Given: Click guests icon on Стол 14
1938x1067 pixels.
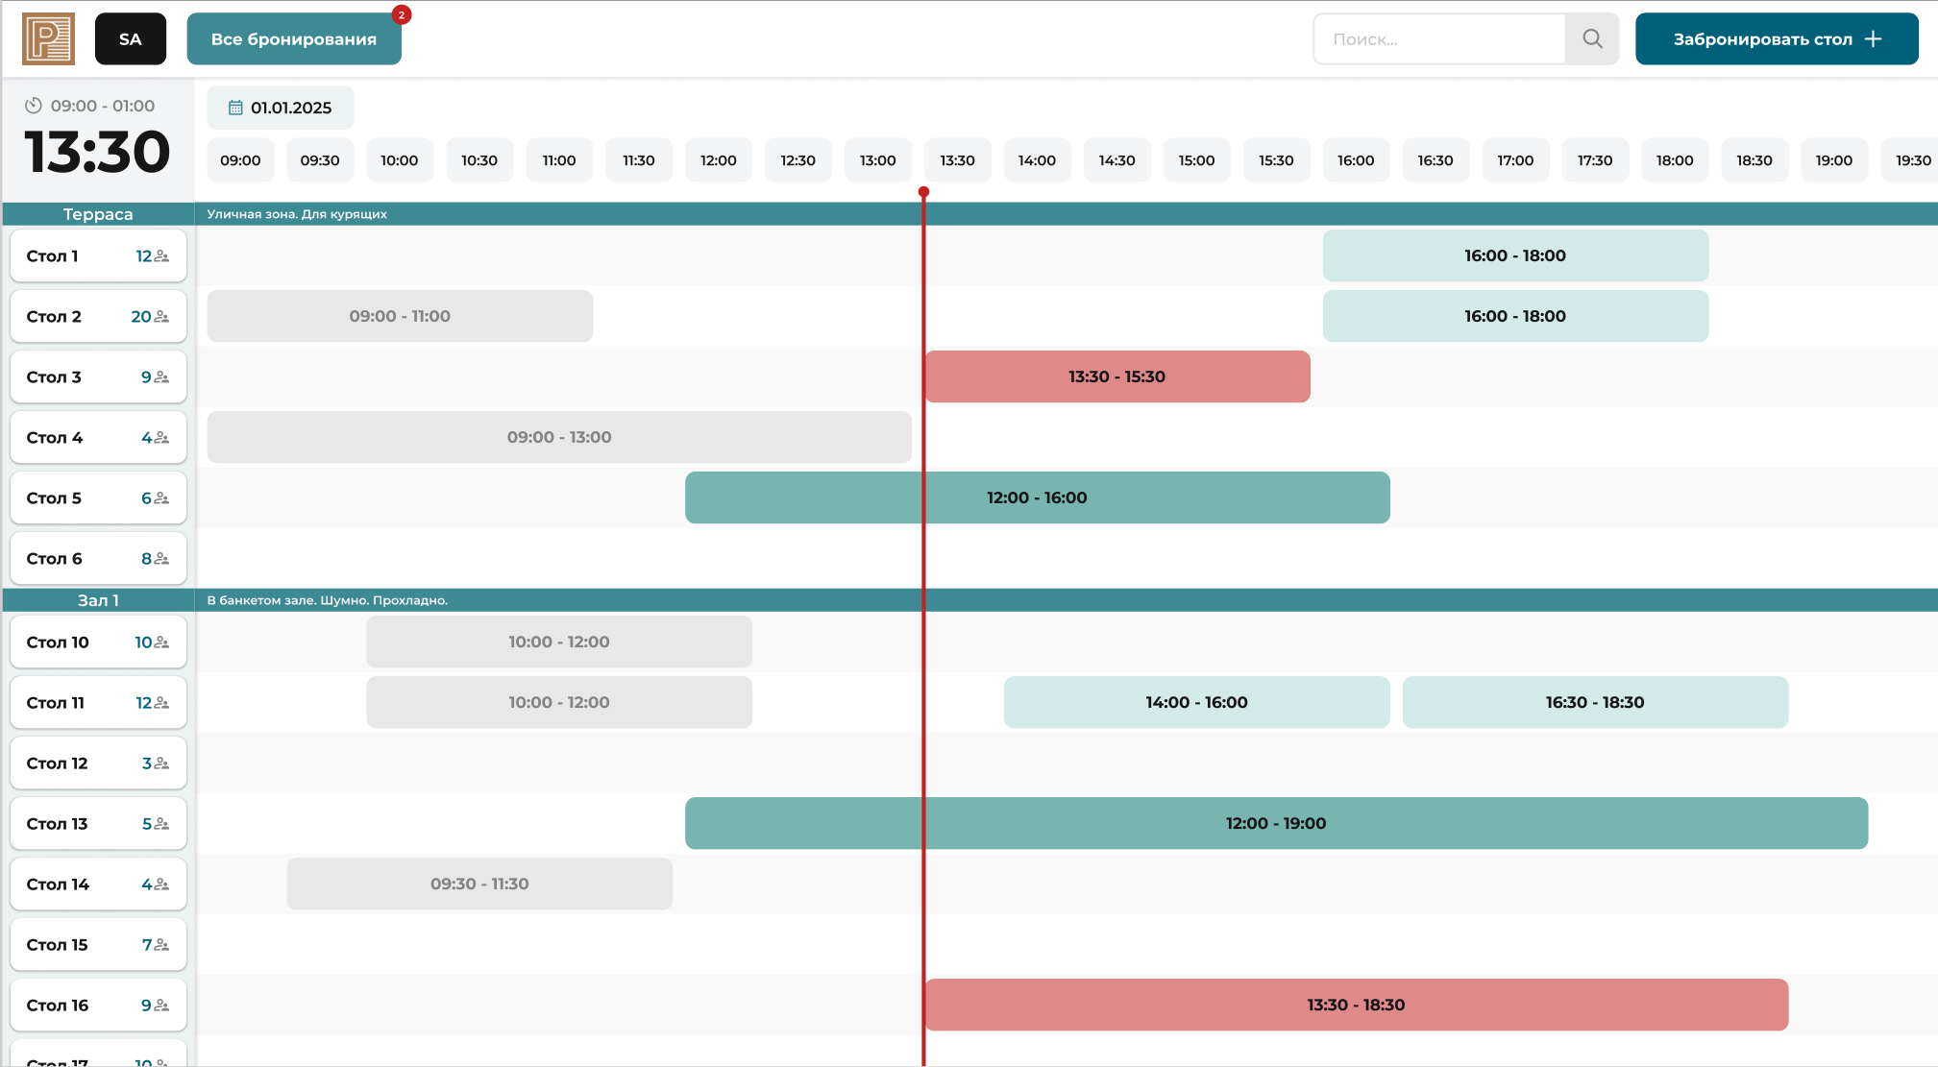Looking at the screenshot, I should coord(161,884).
